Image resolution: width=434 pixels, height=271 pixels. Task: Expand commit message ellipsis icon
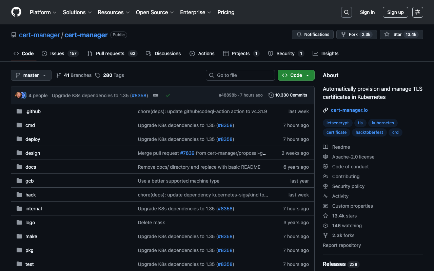[156, 96]
